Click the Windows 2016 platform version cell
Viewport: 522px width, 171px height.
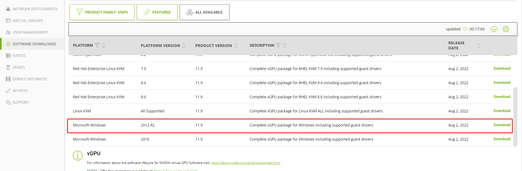145,139
